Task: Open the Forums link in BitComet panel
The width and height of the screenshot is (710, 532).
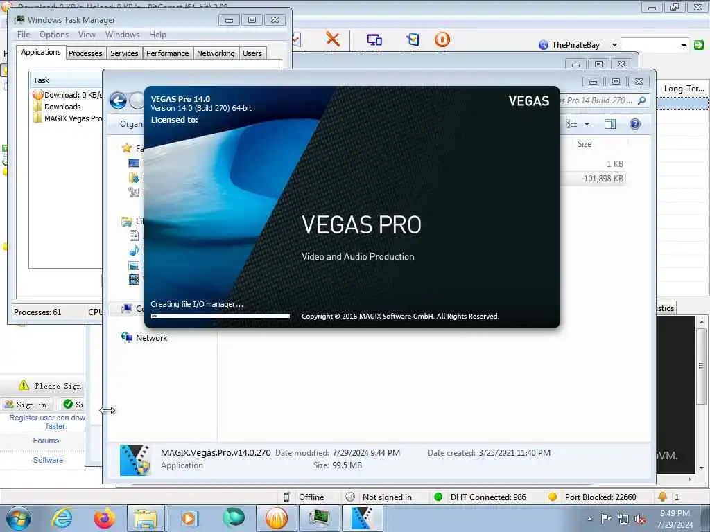Action: (46, 441)
